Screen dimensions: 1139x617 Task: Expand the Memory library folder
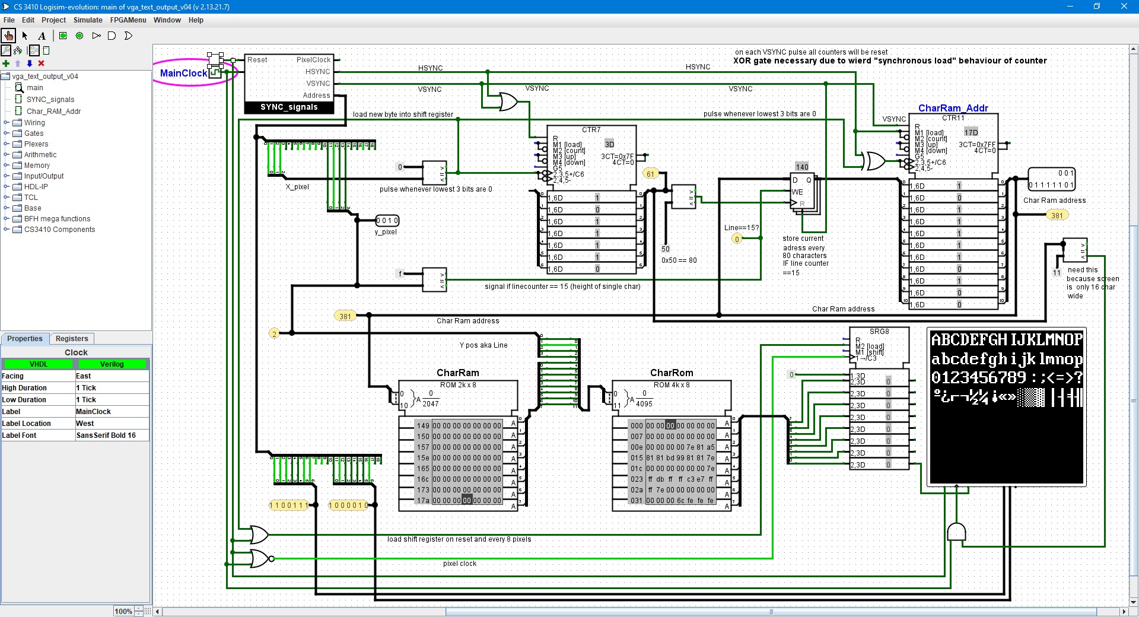tap(7, 166)
